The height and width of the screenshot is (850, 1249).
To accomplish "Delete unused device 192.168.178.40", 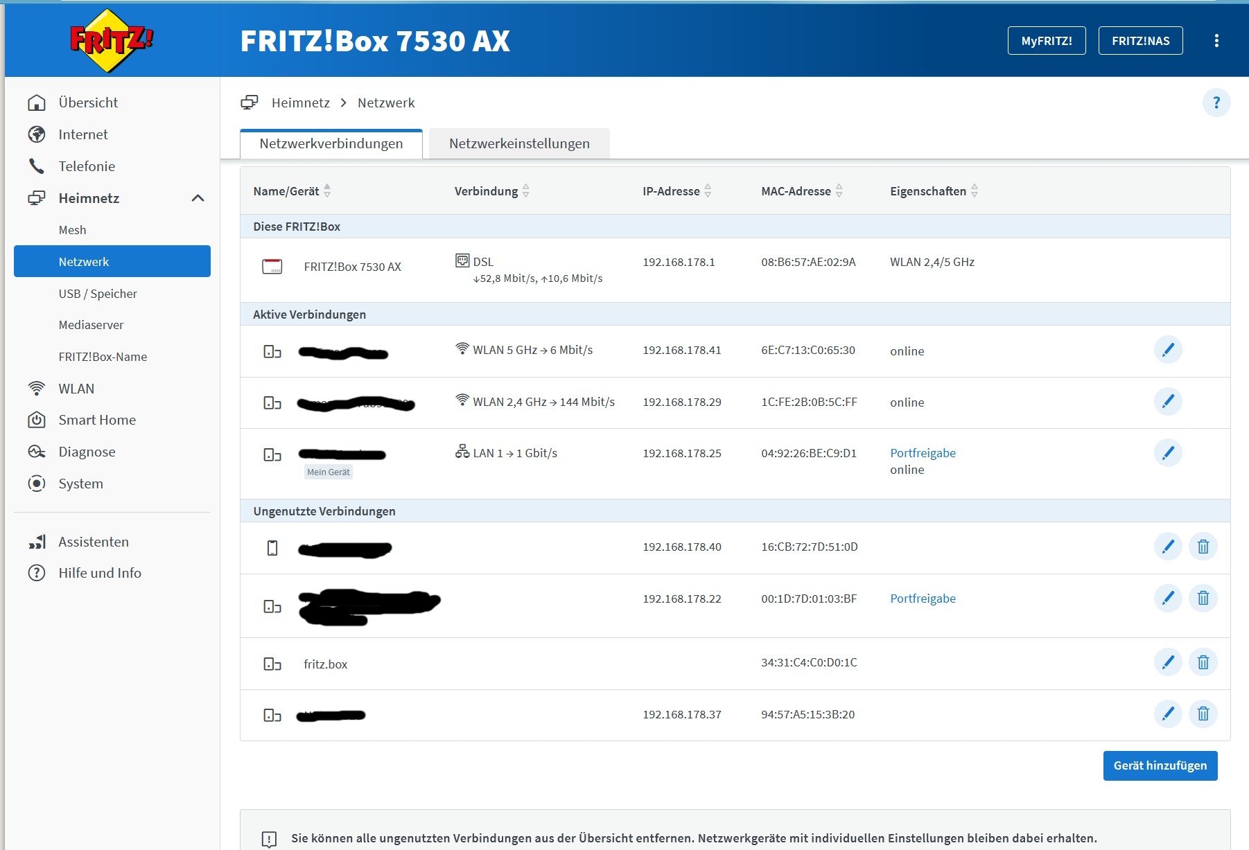I will pos(1203,547).
